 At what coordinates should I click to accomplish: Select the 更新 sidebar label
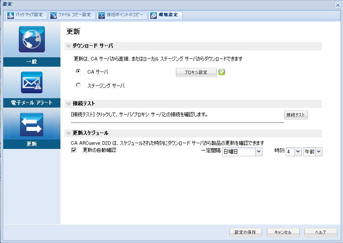click(32, 144)
